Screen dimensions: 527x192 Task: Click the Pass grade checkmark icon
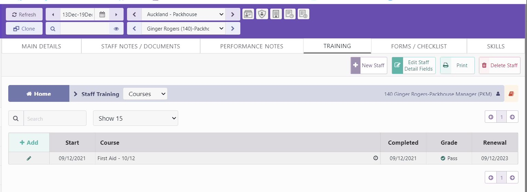[443, 158]
